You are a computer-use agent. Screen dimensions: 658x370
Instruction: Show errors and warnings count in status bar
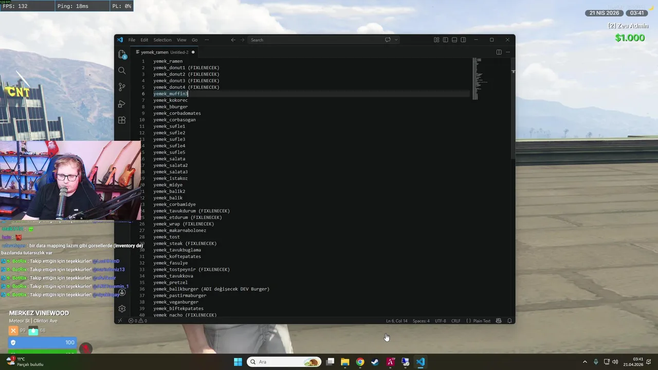pos(138,321)
